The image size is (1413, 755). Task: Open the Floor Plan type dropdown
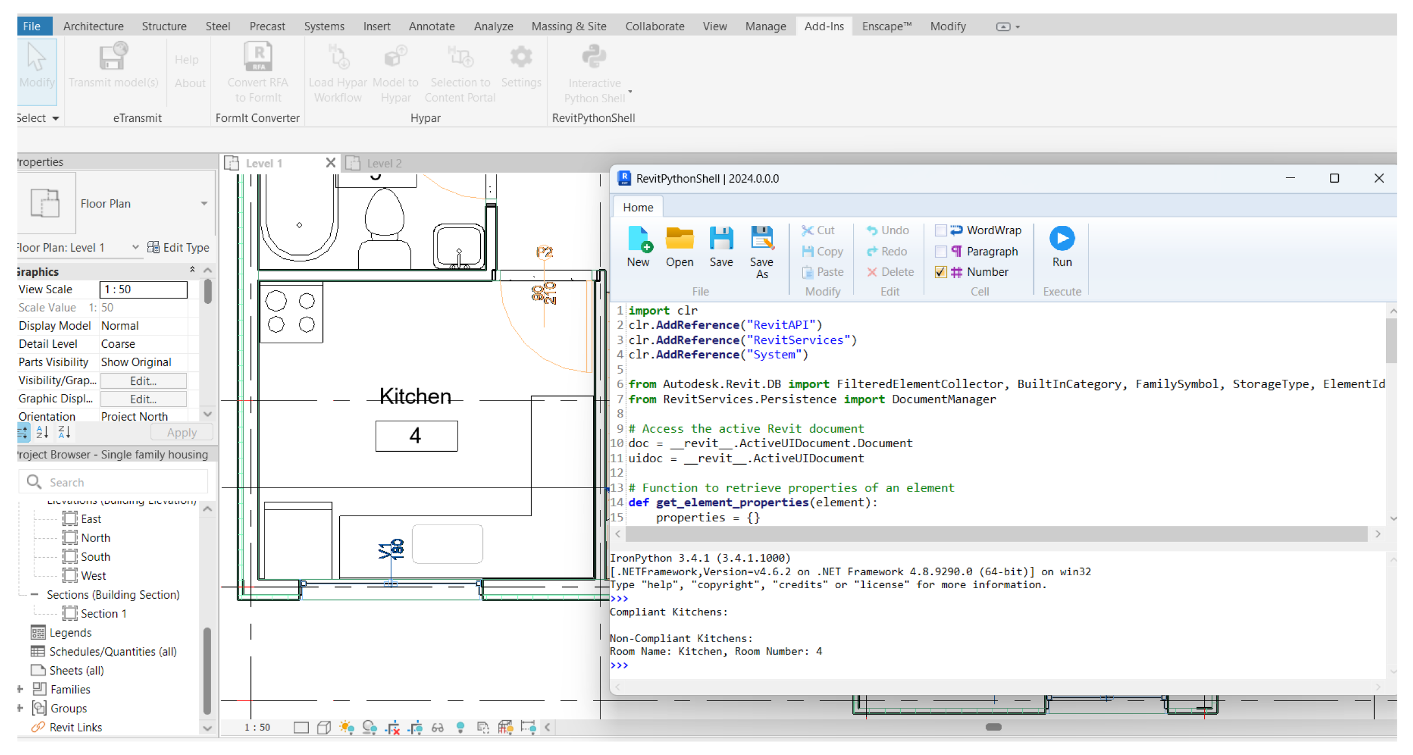click(204, 203)
